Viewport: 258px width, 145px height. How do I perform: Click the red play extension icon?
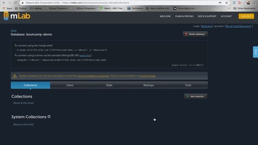[x=240, y=3]
